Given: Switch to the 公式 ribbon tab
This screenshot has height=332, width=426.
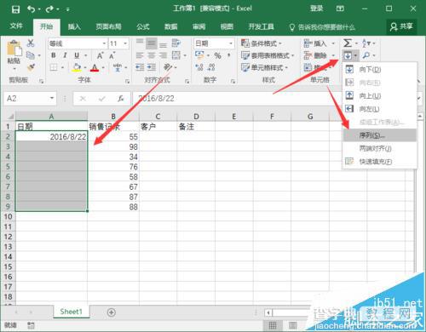Looking at the screenshot, I should click(x=143, y=26).
